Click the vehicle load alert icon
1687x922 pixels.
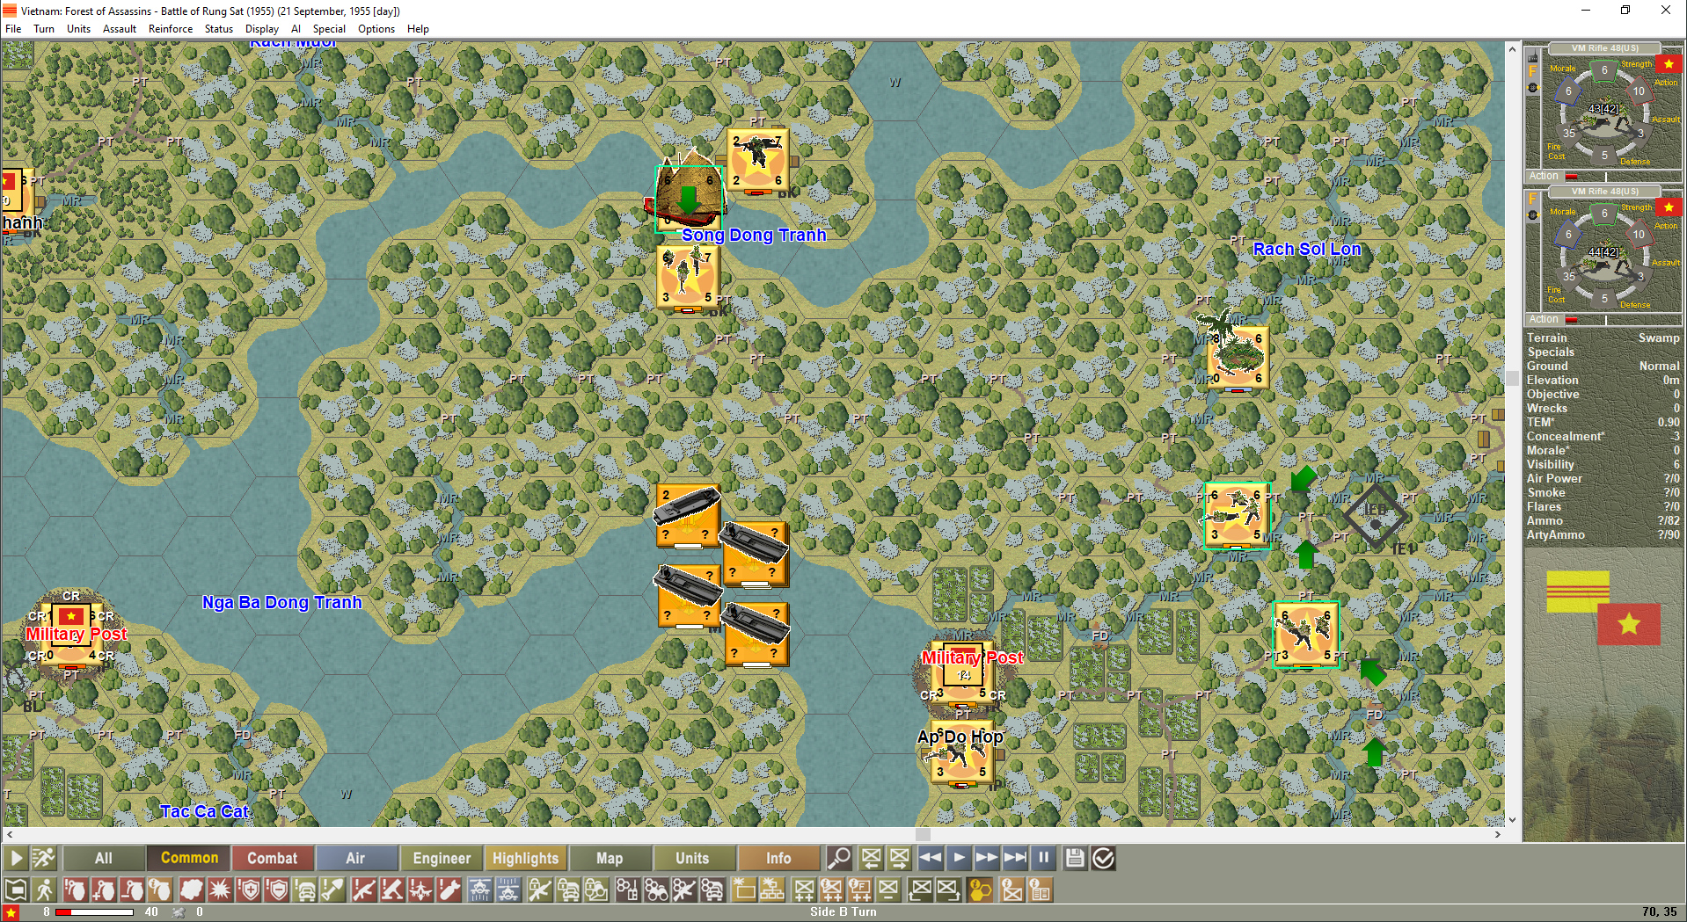coord(305,890)
